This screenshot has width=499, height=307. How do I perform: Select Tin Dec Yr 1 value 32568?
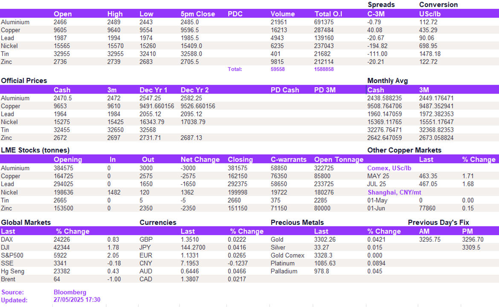pyautogui.click(x=147, y=130)
